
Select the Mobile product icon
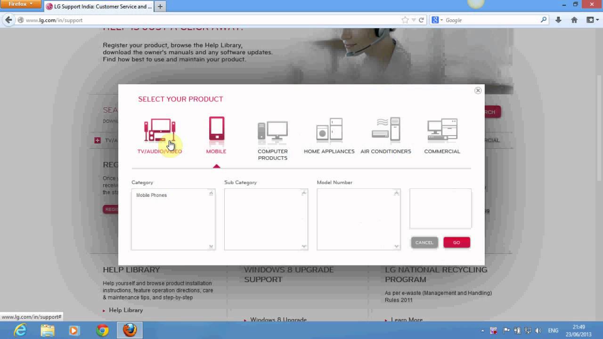[x=216, y=128]
